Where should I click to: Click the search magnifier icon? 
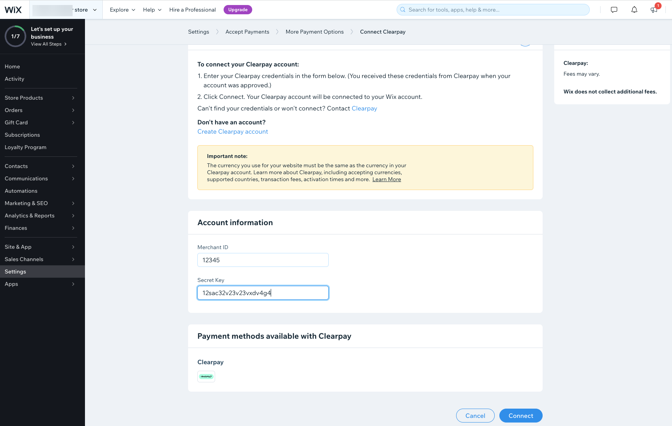click(403, 10)
